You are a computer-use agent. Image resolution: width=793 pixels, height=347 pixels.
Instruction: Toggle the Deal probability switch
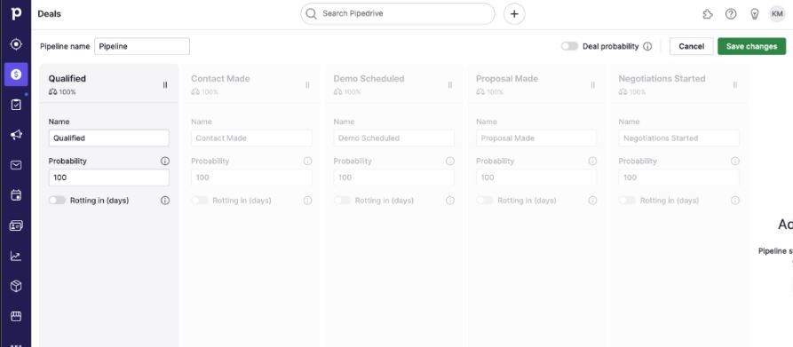tap(569, 46)
